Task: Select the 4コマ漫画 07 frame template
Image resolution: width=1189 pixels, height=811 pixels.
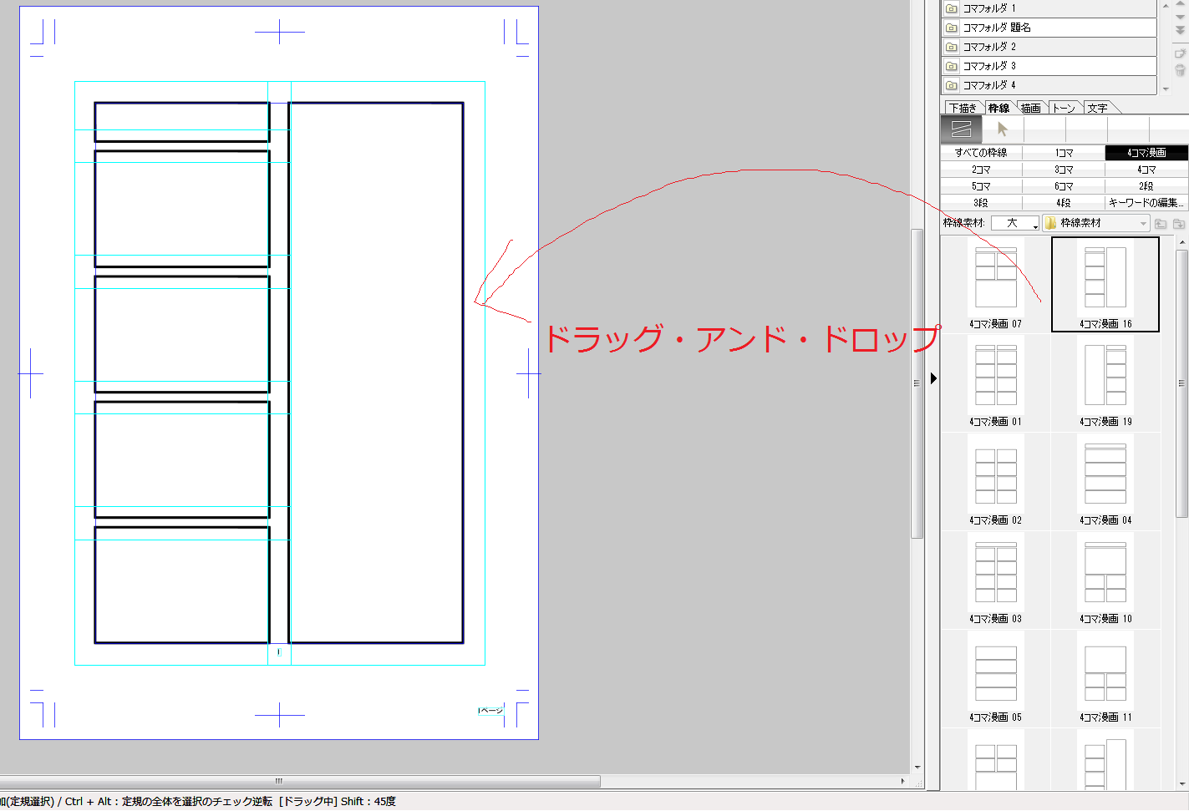Action: tap(996, 284)
